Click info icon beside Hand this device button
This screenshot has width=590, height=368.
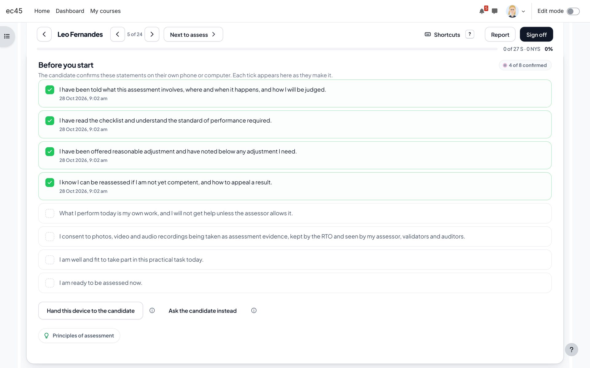coord(152,310)
